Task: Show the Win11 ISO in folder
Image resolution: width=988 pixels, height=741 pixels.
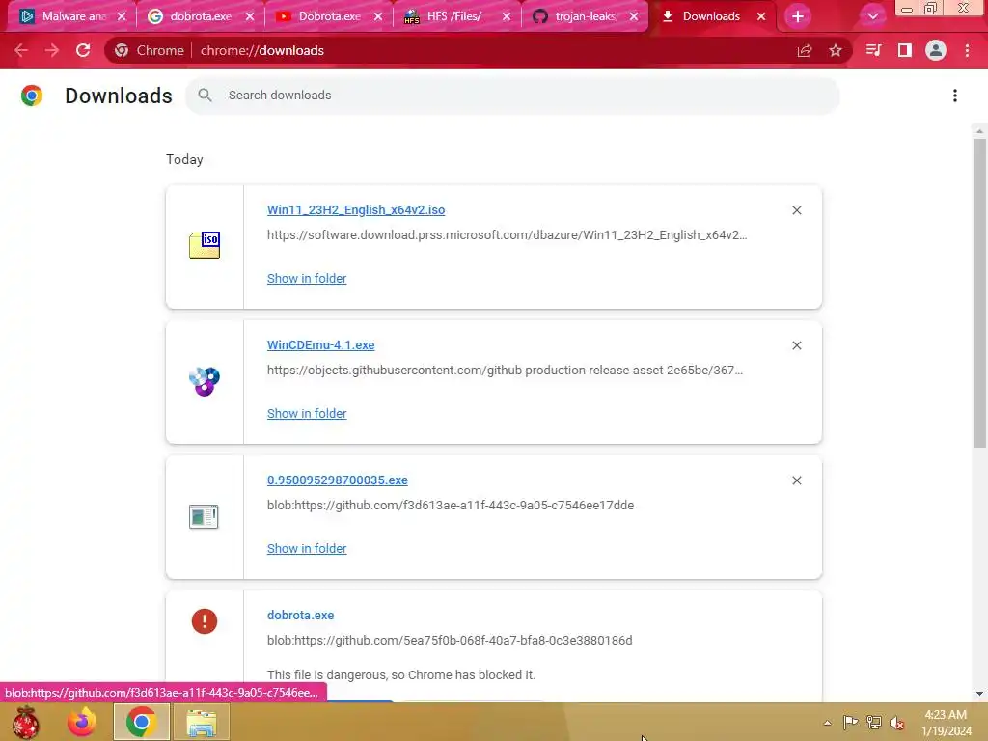Action: [307, 279]
